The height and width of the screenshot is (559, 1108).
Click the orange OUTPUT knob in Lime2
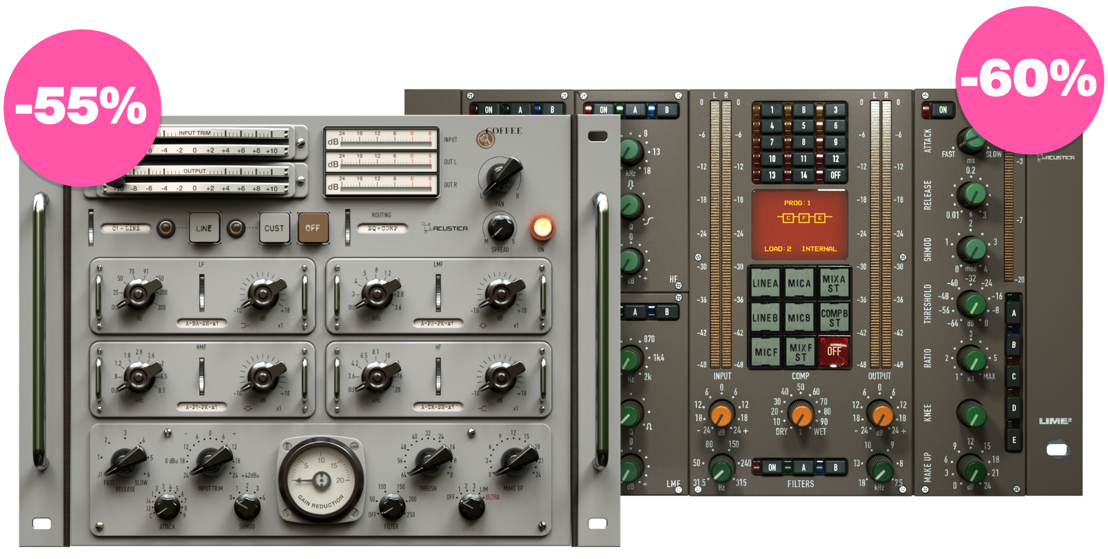click(881, 414)
